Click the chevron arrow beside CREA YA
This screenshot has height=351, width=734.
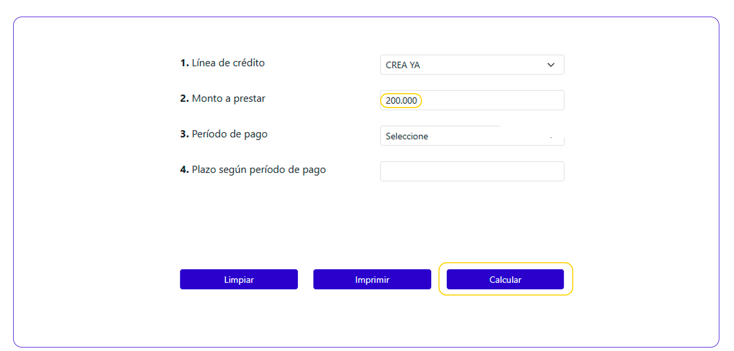tap(551, 65)
